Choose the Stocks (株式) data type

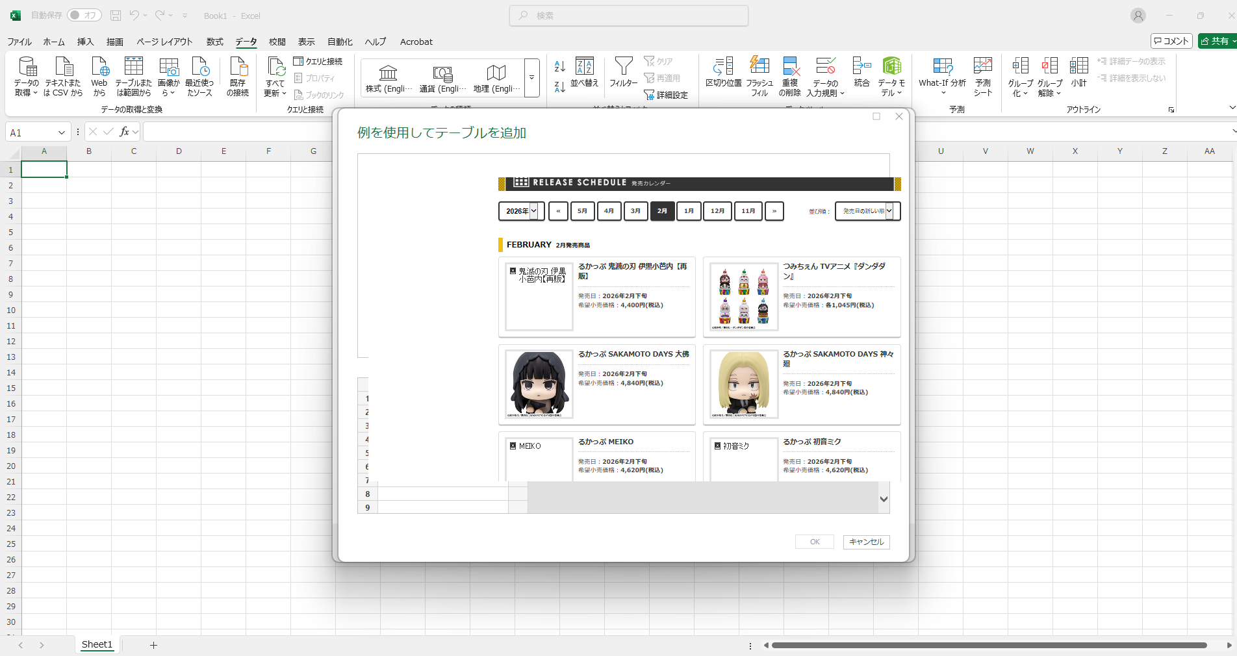pos(389,79)
